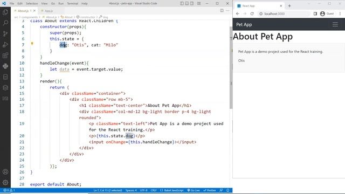Image resolution: width=345 pixels, height=194 pixels.
Task: Click the About class breadcrumb segment
Action: 67,17
